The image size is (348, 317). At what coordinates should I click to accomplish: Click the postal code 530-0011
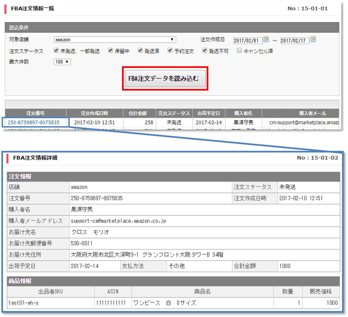[x=81, y=243]
